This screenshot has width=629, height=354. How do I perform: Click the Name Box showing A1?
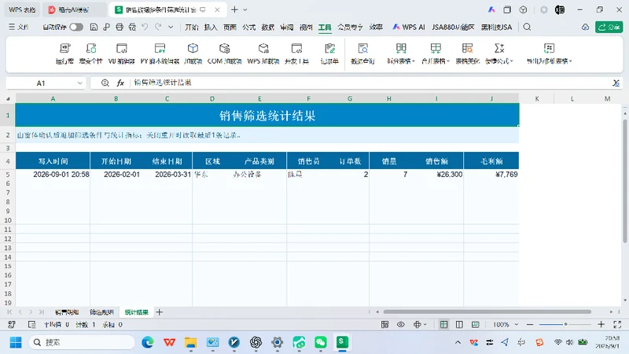pos(41,83)
